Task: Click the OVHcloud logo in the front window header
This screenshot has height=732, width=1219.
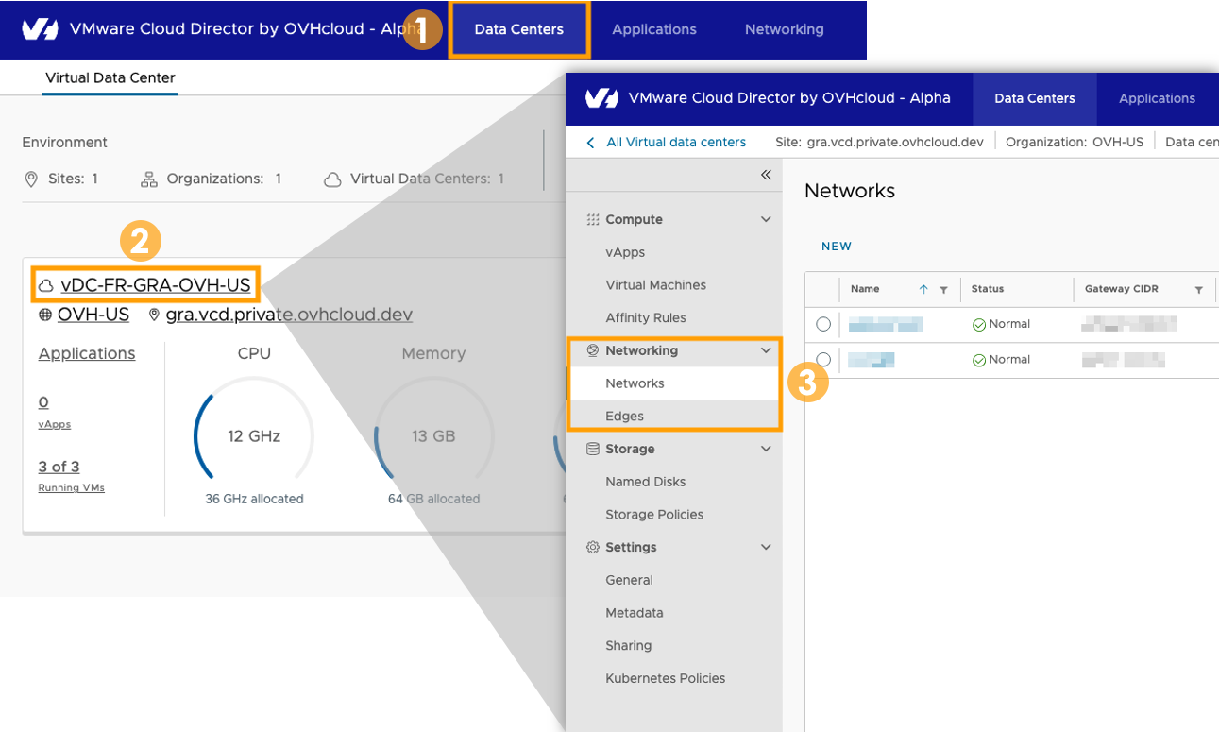Action: [601, 98]
